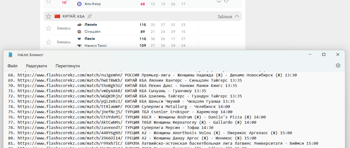
Task: Click Заверш. status of Ляонін match
Action: pyautogui.click(x=64, y=28)
